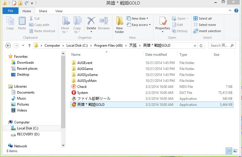Image resolution: width=242 pixels, height=157 pixels.
Task: Sort files by the Name column
Action: click(x=76, y=55)
